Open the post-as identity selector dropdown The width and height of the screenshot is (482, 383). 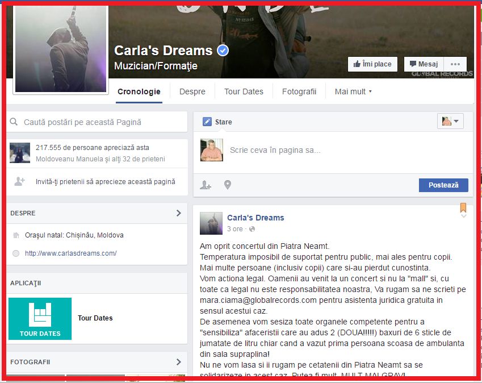451,121
